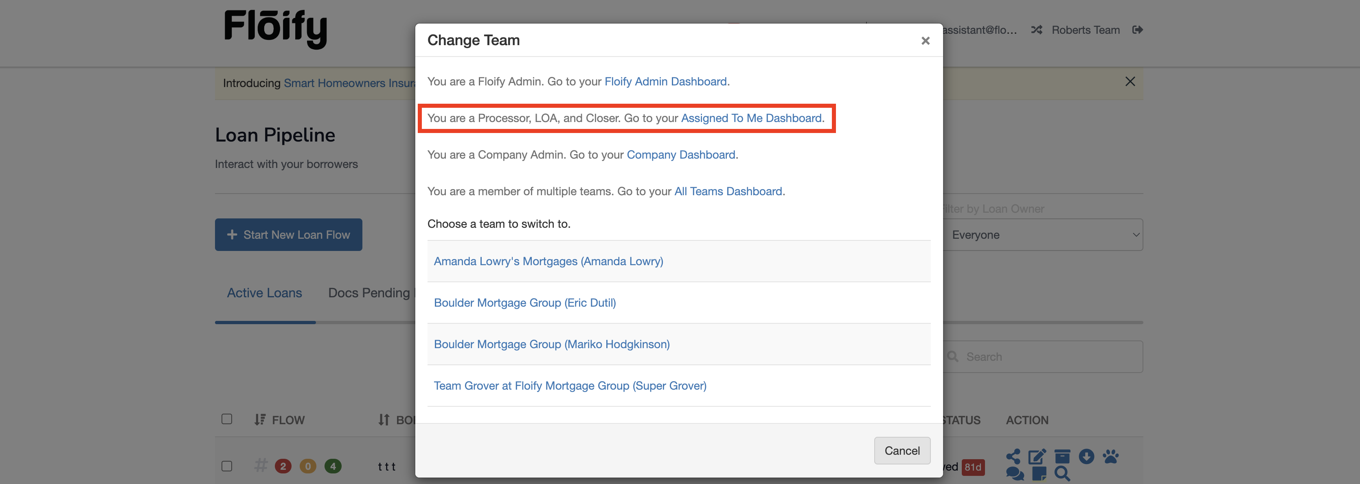The height and width of the screenshot is (484, 1360).
Task: Click the share icon in Action column
Action: tap(1013, 456)
